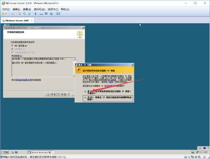Click the blue help icon above tray
210x159 pixels.
tap(205, 148)
